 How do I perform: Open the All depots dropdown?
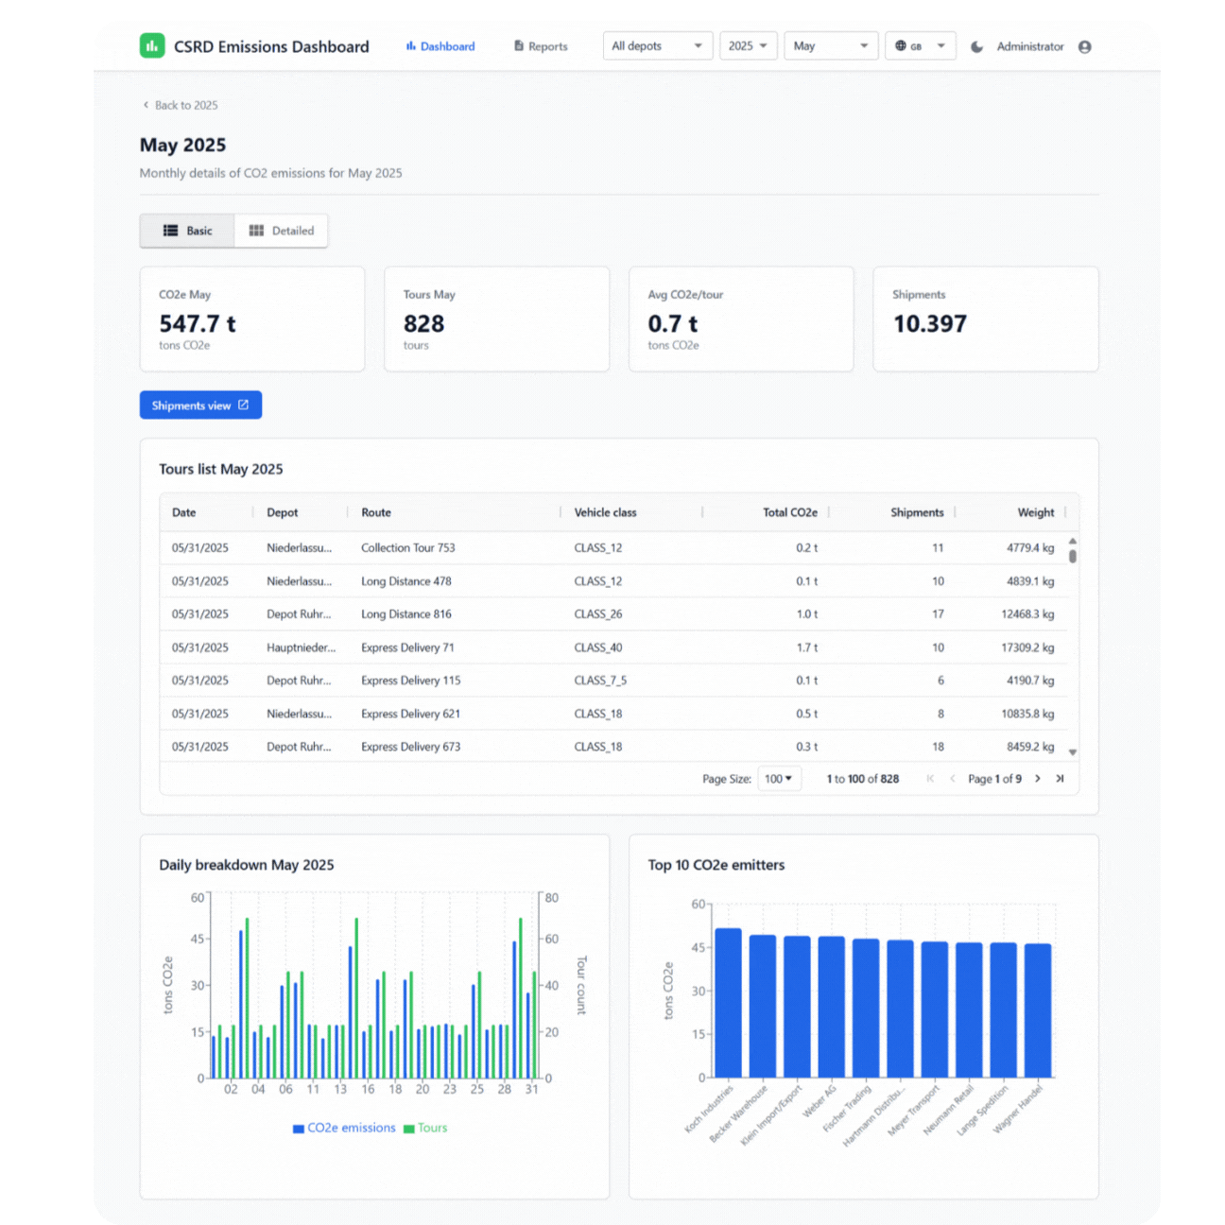657,46
